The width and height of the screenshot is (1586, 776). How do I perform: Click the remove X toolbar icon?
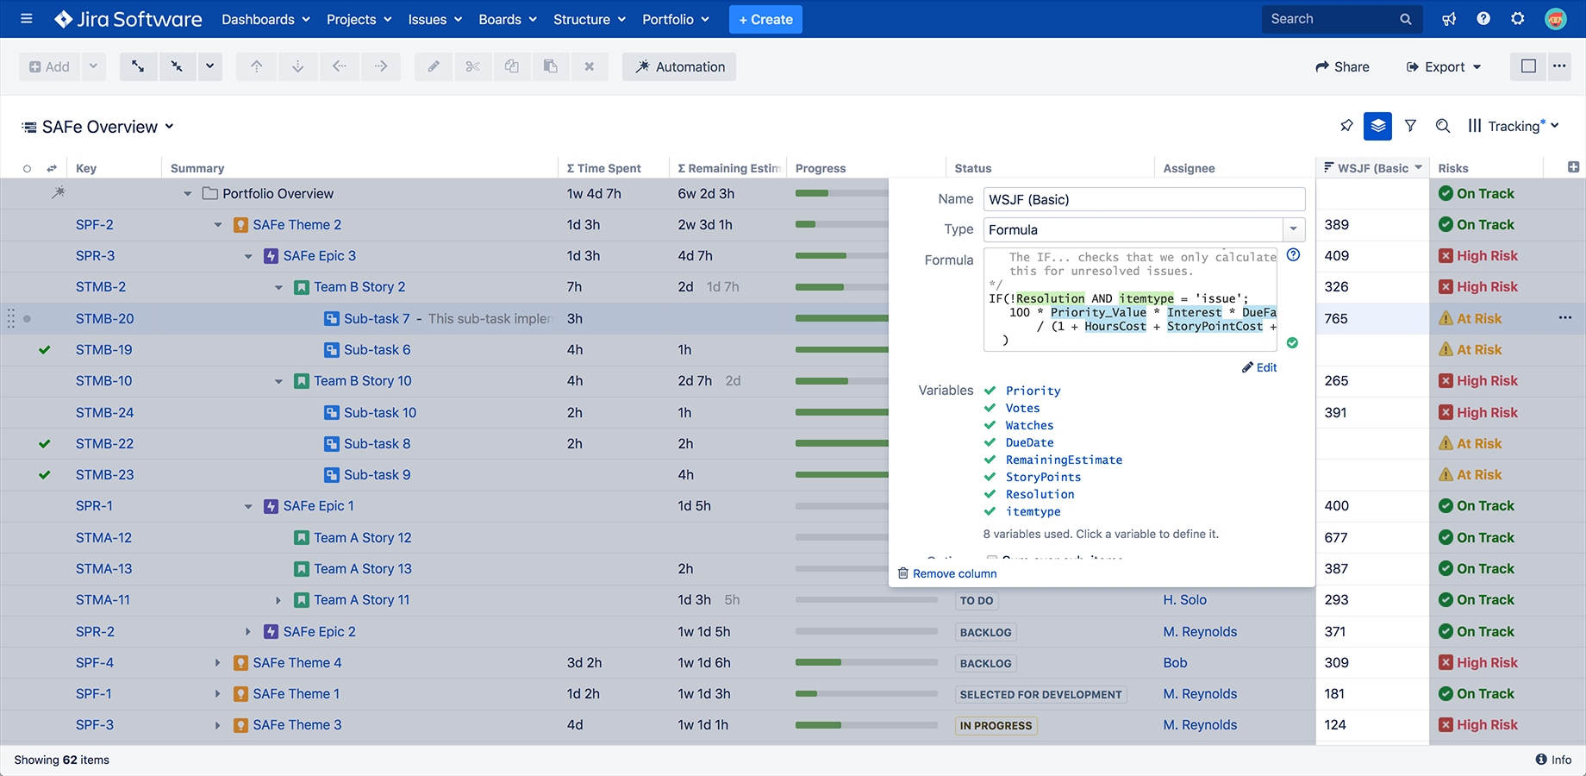click(590, 66)
